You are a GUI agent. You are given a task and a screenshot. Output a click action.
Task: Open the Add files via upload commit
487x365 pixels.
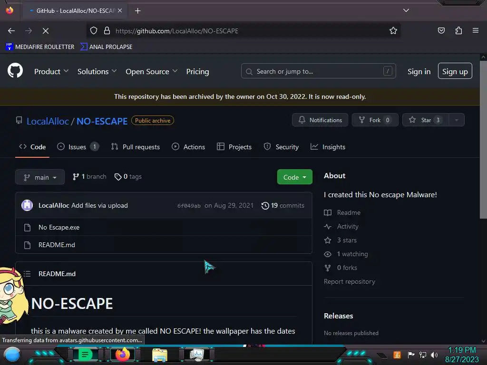click(x=99, y=205)
